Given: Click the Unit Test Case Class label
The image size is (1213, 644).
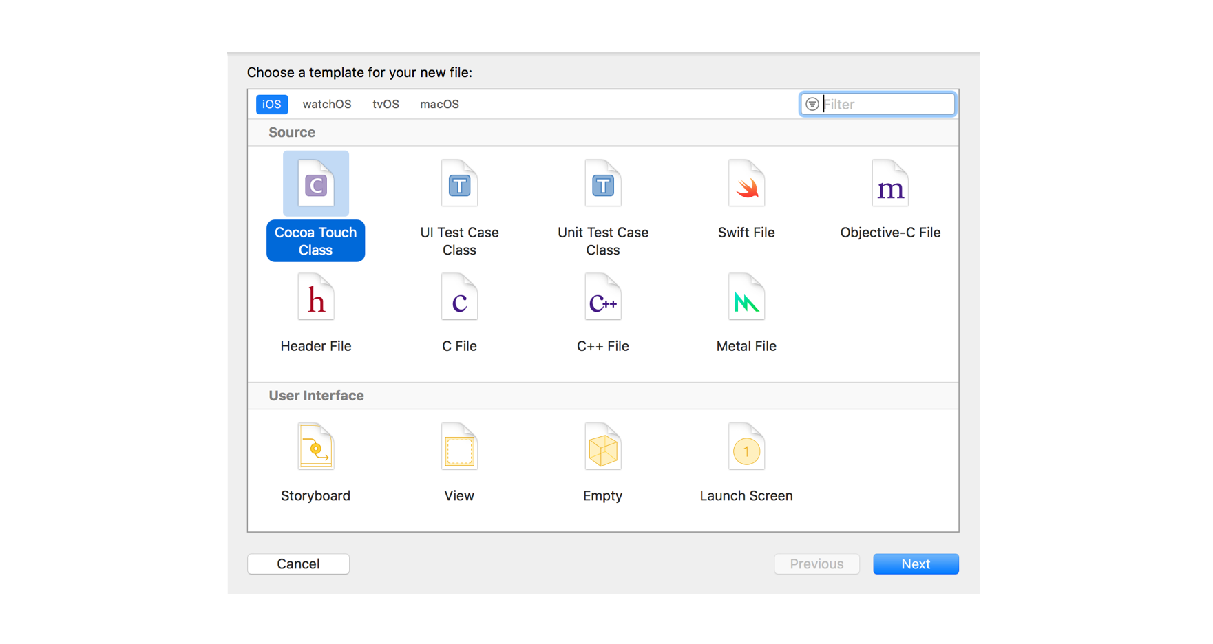Looking at the screenshot, I should [603, 241].
